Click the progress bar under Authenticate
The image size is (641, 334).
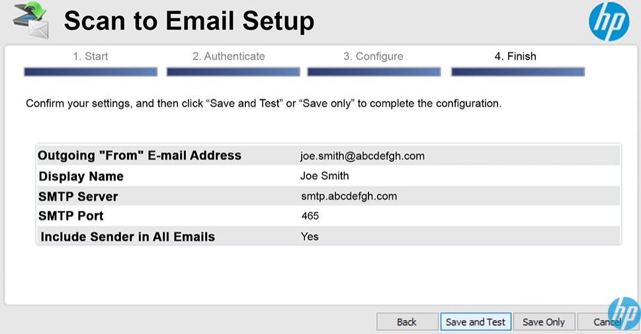click(x=233, y=72)
